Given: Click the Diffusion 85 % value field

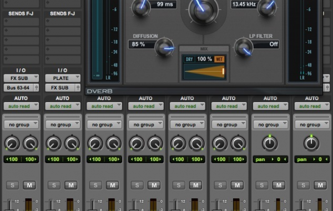Looking at the screenshot, I should click(142, 44).
